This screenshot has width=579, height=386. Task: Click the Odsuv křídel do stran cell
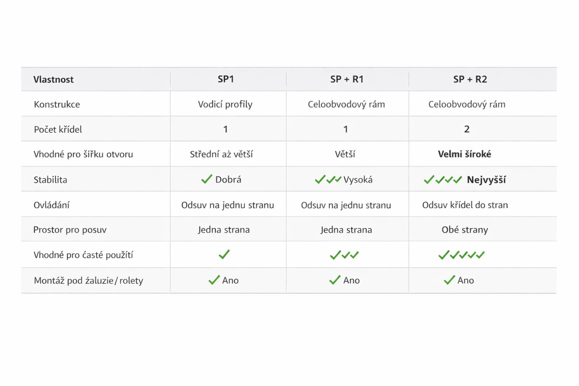tap(465, 205)
